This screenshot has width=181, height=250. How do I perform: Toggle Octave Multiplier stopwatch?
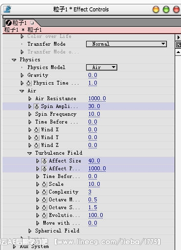pyautogui.click(x=44, y=200)
